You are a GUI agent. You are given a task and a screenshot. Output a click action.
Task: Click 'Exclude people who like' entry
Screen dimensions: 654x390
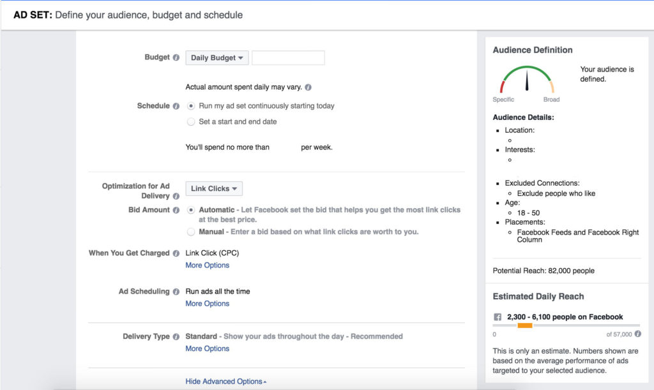[x=556, y=193]
